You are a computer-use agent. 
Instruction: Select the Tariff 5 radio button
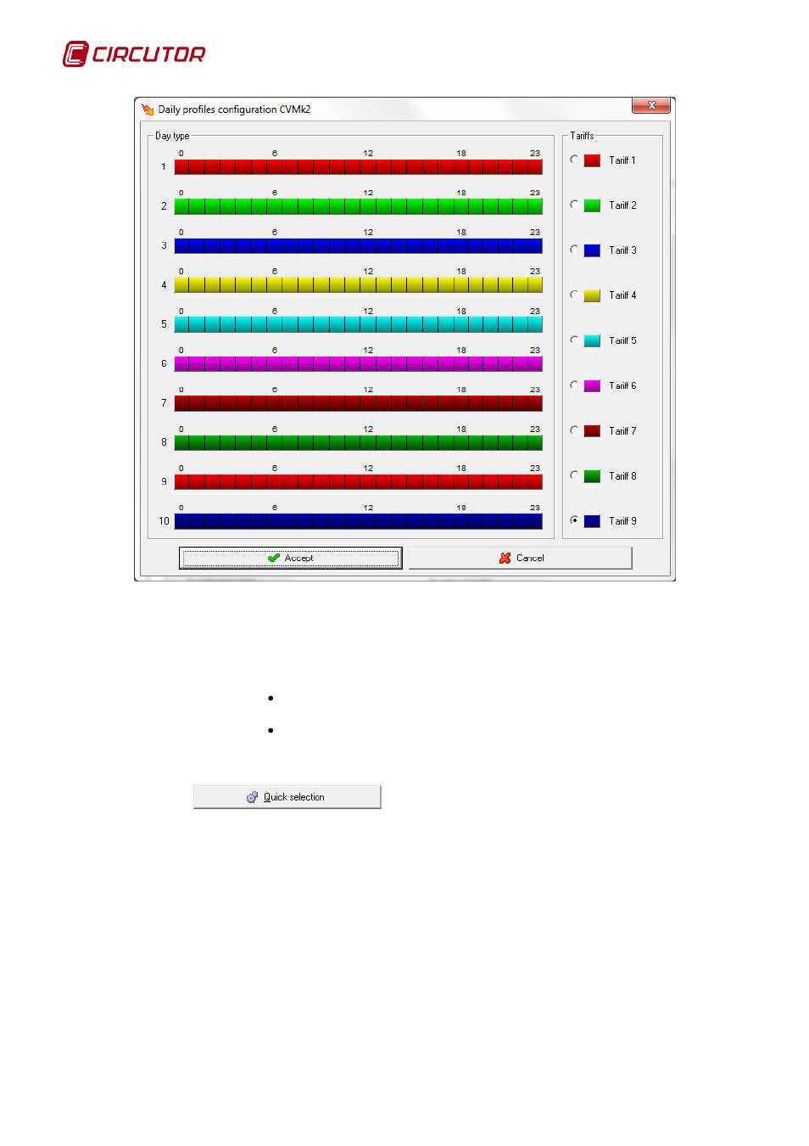[x=574, y=340]
